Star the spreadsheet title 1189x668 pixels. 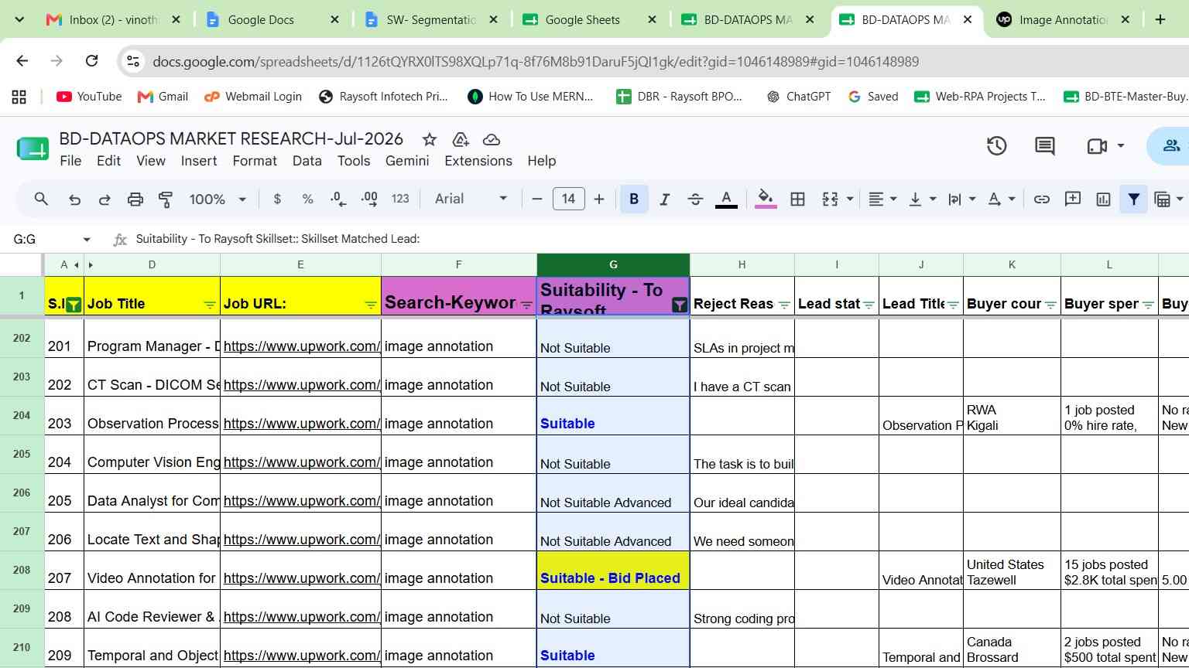[x=429, y=139]
